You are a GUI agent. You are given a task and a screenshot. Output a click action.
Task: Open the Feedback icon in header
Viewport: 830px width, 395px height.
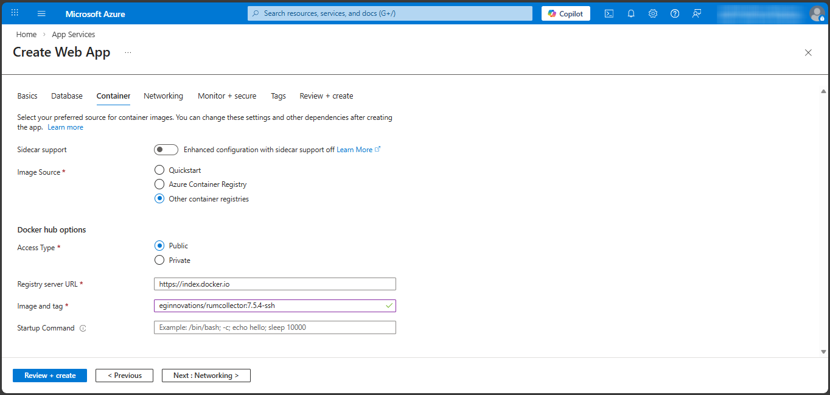tap(697, 13)
